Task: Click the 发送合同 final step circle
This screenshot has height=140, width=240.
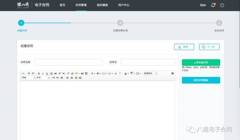Action: 219,23
